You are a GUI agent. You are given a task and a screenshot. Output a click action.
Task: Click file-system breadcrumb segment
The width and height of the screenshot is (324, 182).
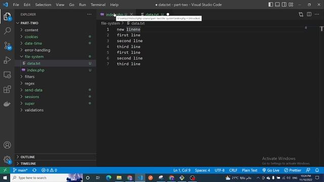(110, 23)
